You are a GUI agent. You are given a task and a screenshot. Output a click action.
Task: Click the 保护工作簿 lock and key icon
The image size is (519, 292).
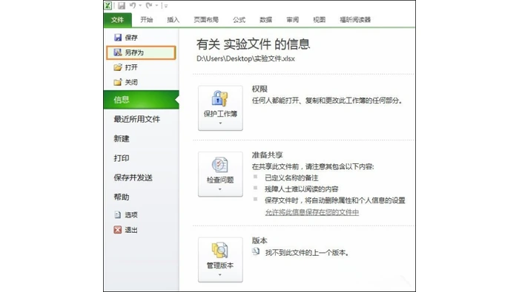219,98
